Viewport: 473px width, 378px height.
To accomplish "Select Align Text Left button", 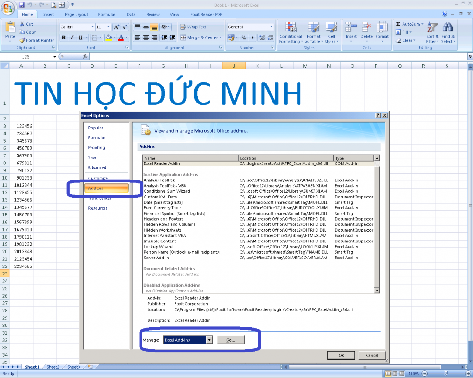I will (138, 38).
